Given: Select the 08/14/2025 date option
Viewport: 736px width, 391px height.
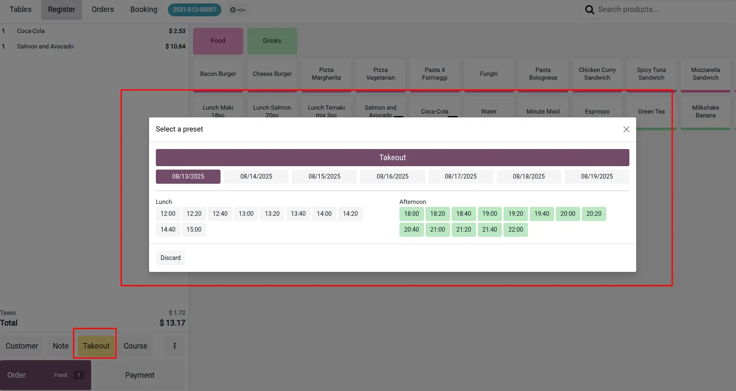Looking at the screenshot, I should click(x=256, y=176).
